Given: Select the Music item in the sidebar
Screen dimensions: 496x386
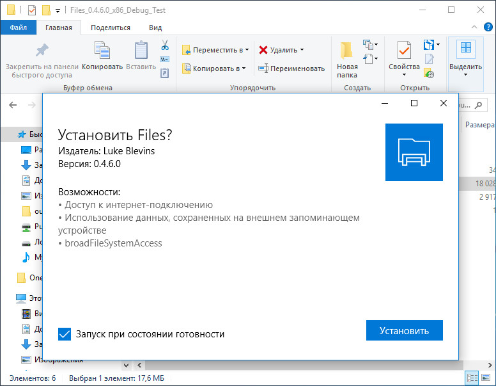Looking at the screenshot, I should tap(31, 257).
